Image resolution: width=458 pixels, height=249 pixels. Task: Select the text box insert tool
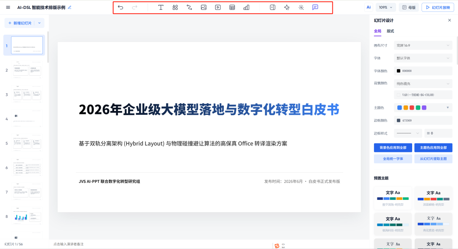pos(161,7)
